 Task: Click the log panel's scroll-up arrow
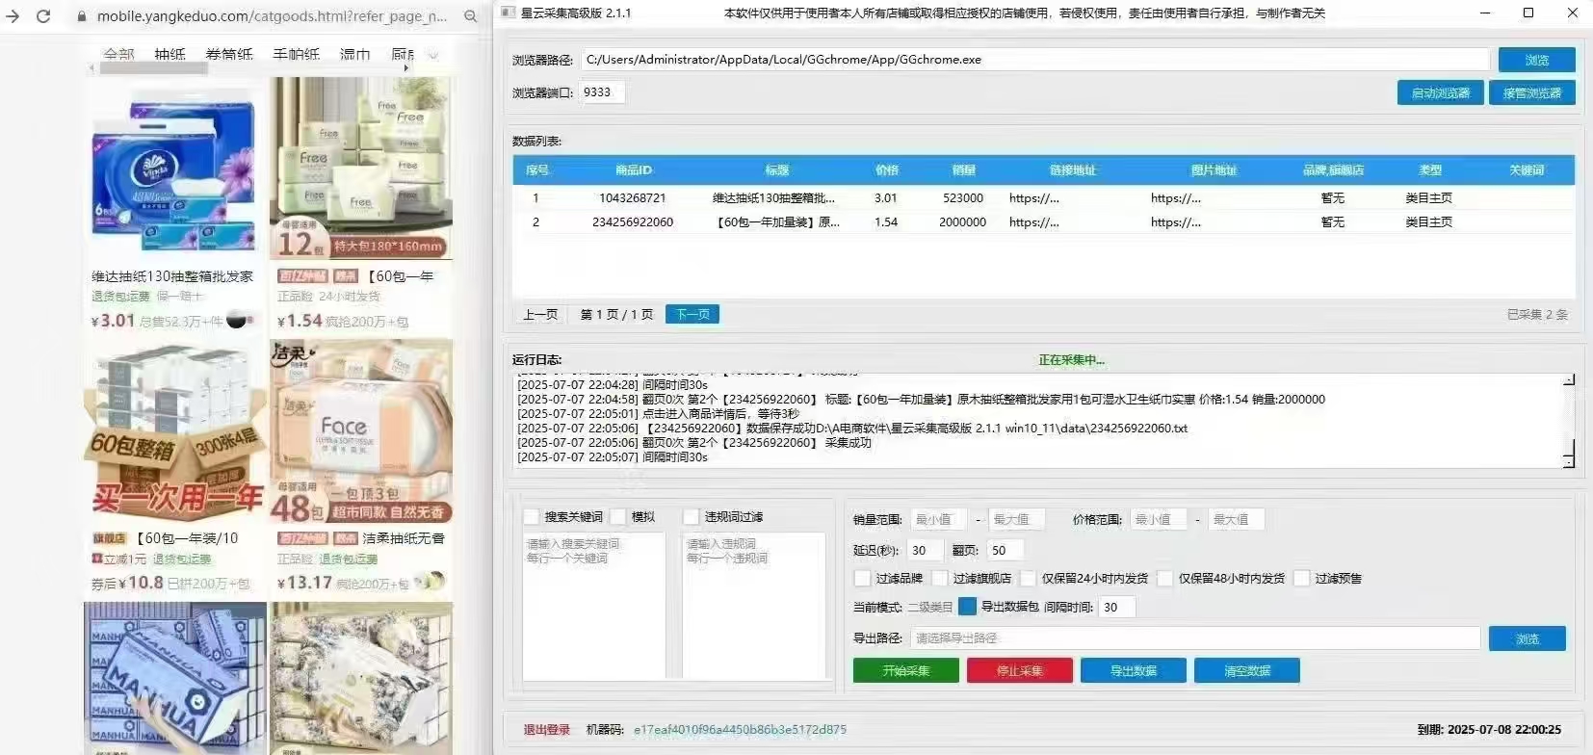1568,380
